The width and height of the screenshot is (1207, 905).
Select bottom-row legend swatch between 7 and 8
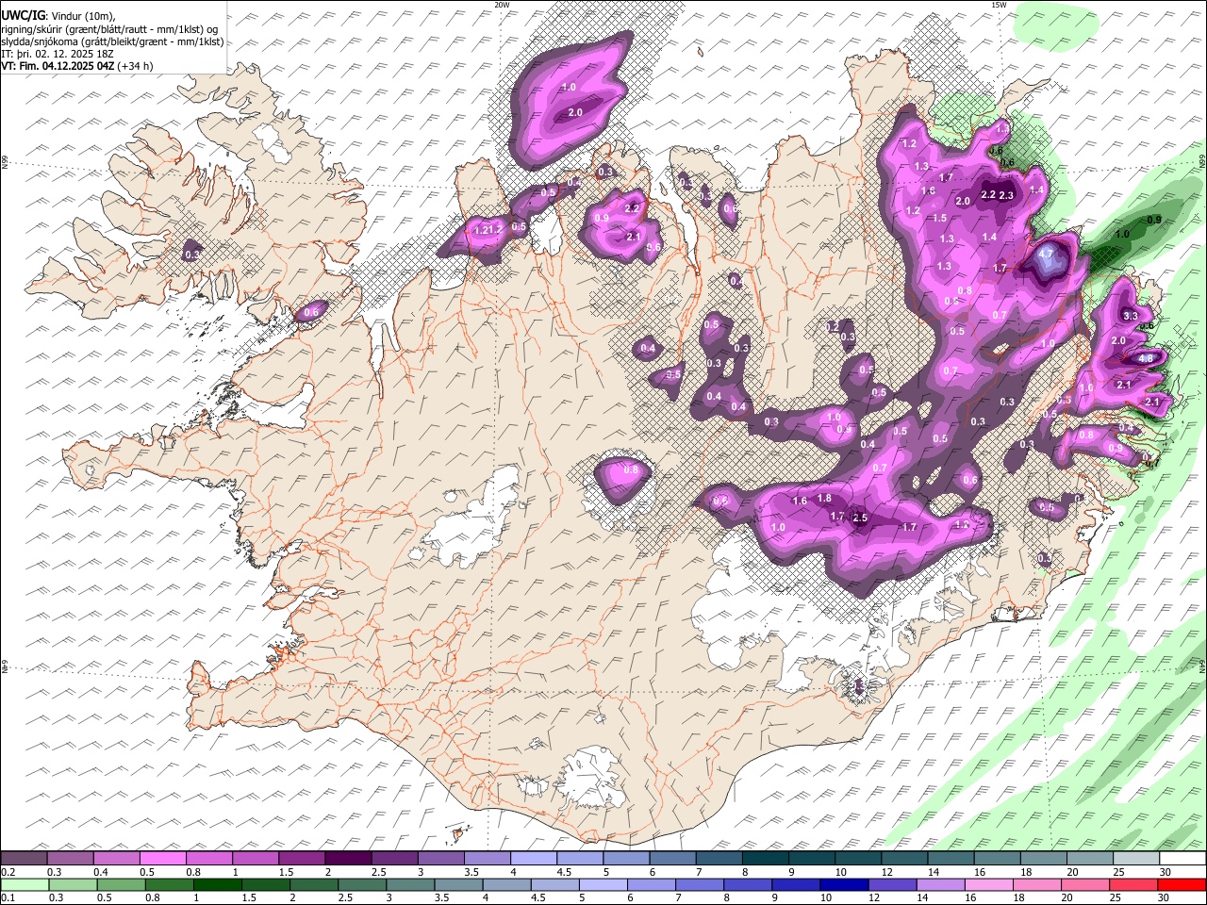click(x=700, y=884)
